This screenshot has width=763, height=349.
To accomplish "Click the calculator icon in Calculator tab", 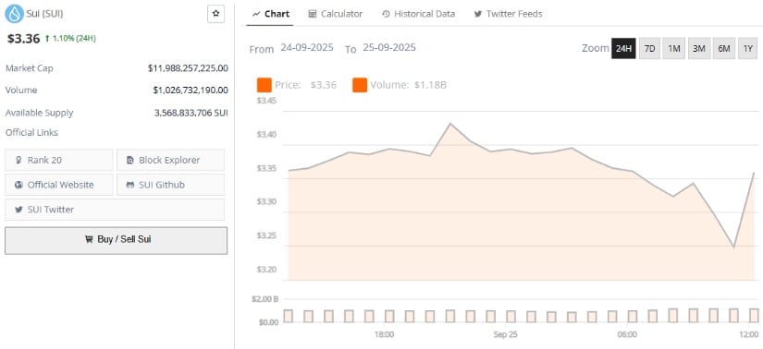I will click(313, 14).
